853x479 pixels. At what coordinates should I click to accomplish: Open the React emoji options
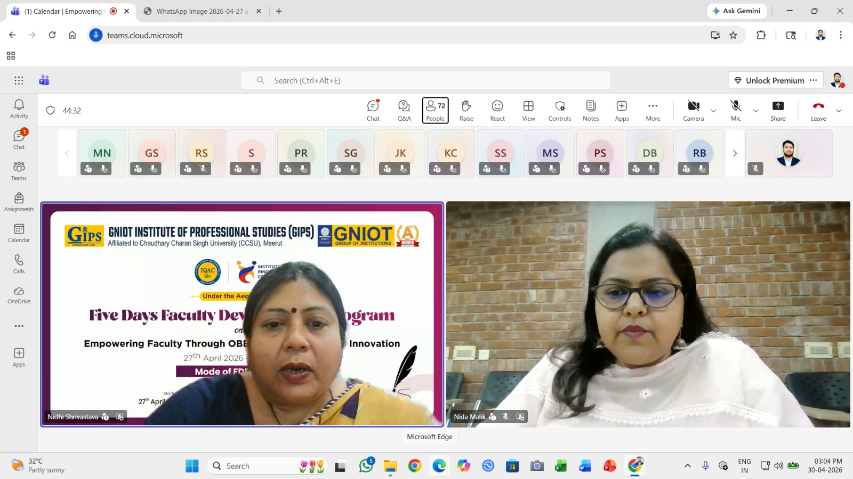click(497, 111)
